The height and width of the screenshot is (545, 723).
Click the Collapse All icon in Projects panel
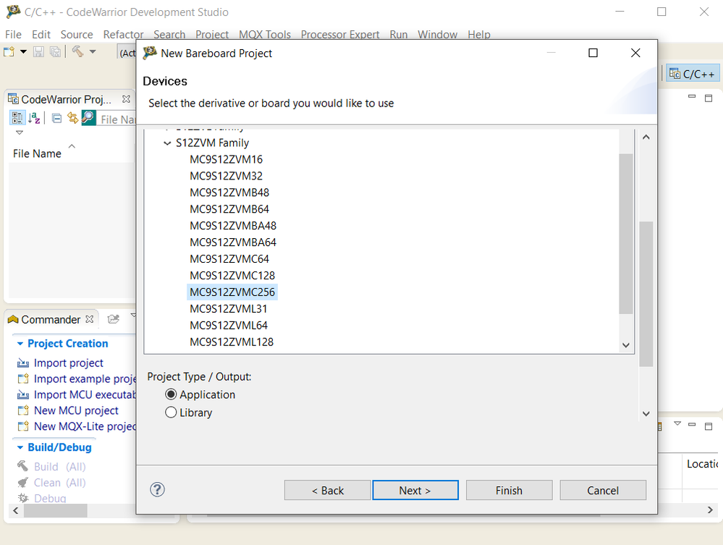coord(56,119)
